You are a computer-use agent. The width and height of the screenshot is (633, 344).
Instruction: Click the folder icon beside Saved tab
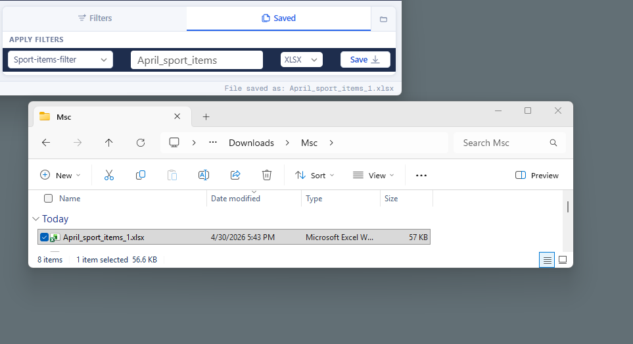coord(383,19)
